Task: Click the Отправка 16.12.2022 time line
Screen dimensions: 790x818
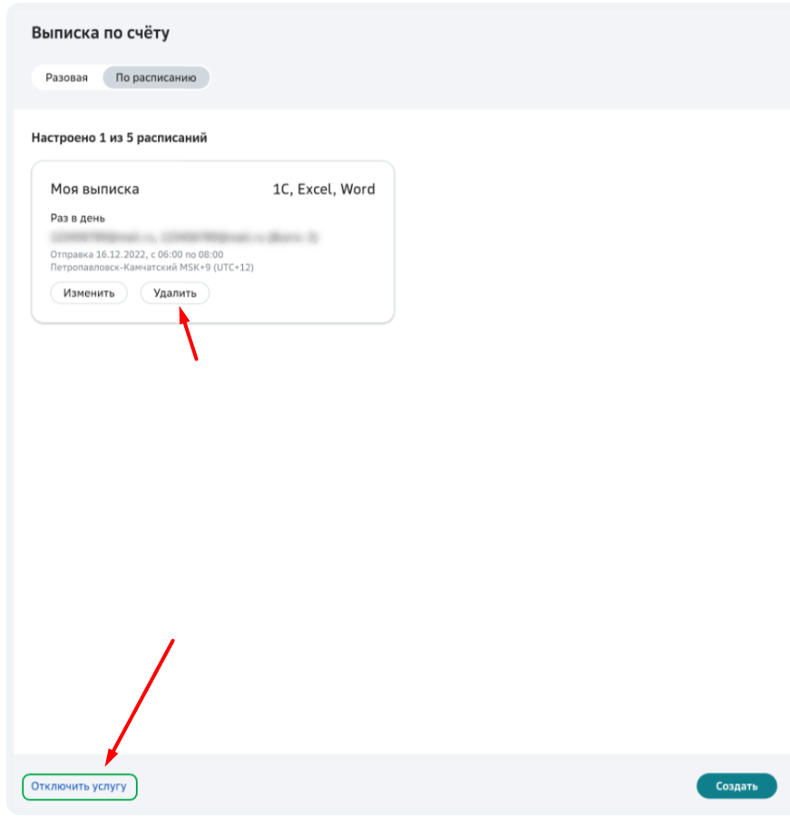Action: click(x=137, y=254)
